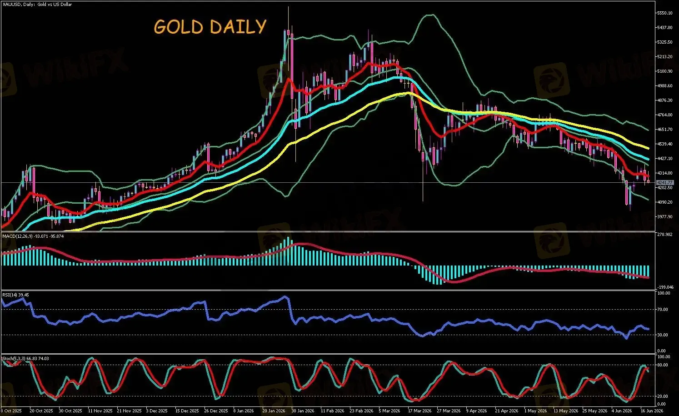This screenshot has height=416, width=679.
Task: Select the 4314.80 price axis label
Action: point(664,173)
